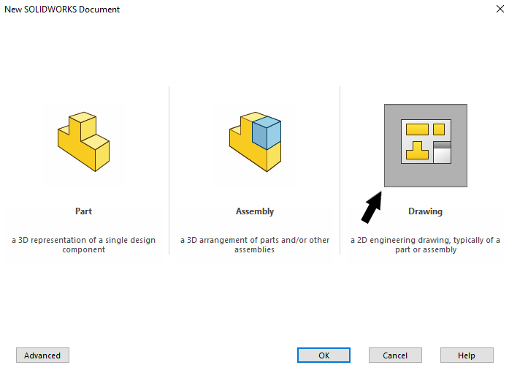Click the blue cube in the Assembly icon

pos(267,132)
